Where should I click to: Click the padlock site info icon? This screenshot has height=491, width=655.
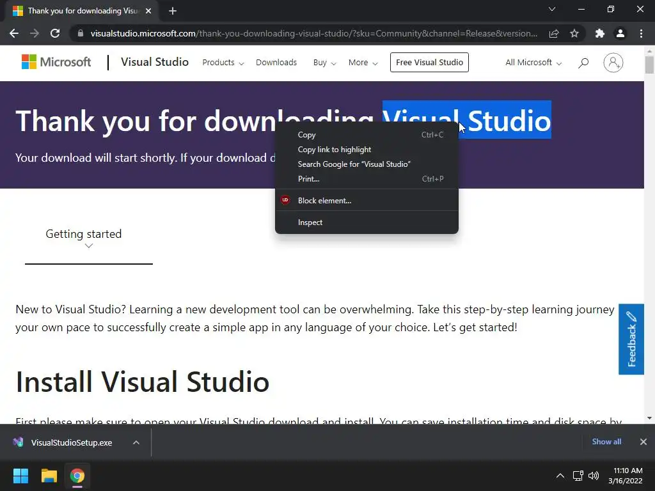pyautogui.click(x=81, y=33)
